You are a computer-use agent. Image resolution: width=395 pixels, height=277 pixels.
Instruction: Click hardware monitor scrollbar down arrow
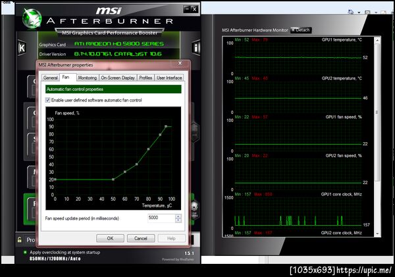pos(377,234)
